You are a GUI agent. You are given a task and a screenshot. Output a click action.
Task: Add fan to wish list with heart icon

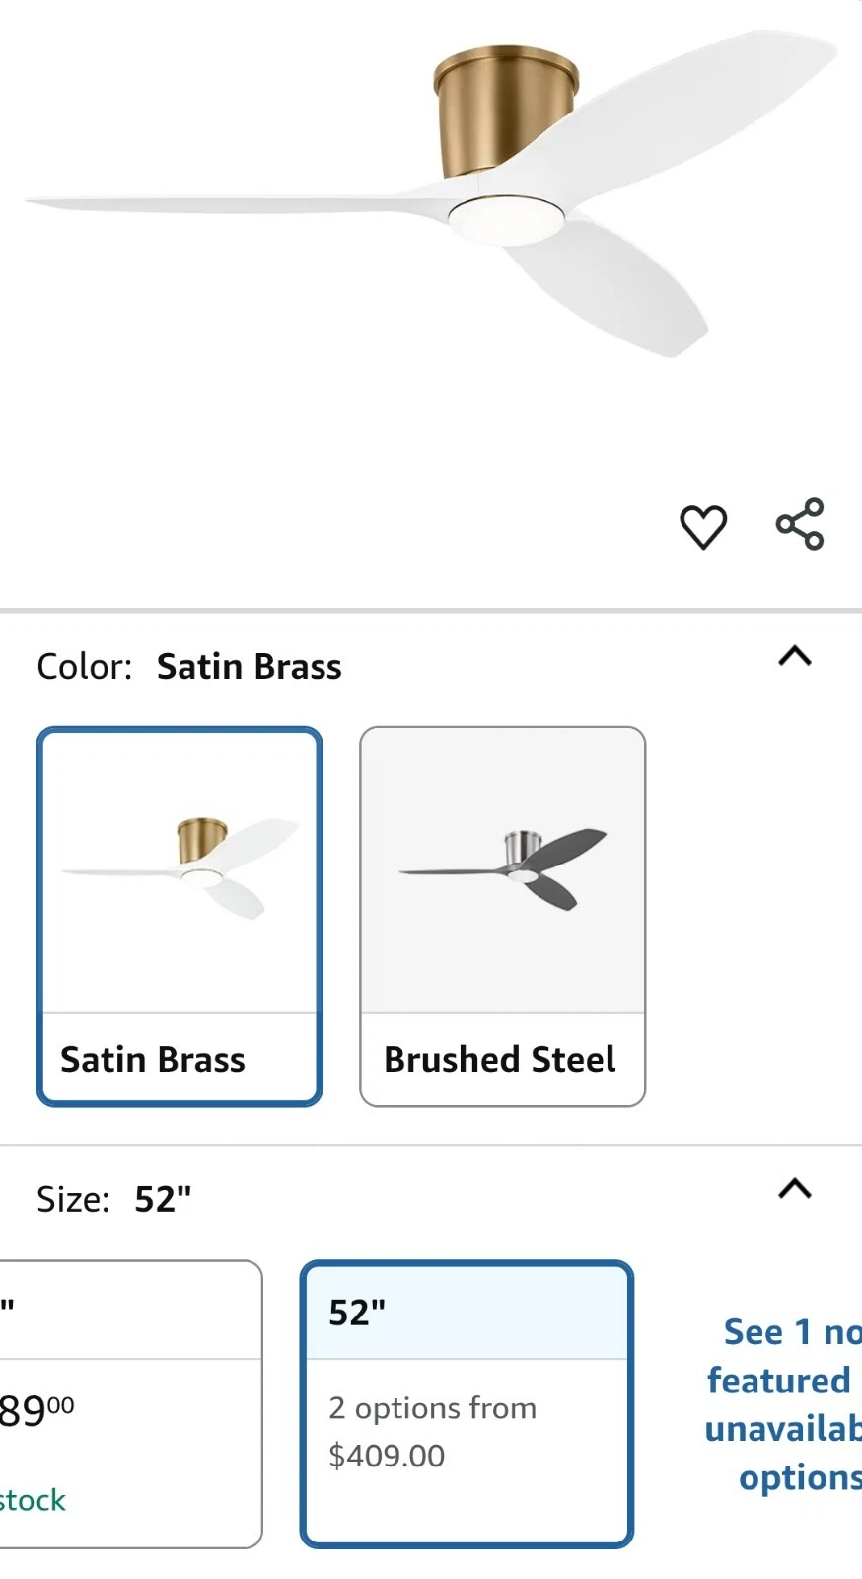[x=703, y=526]
